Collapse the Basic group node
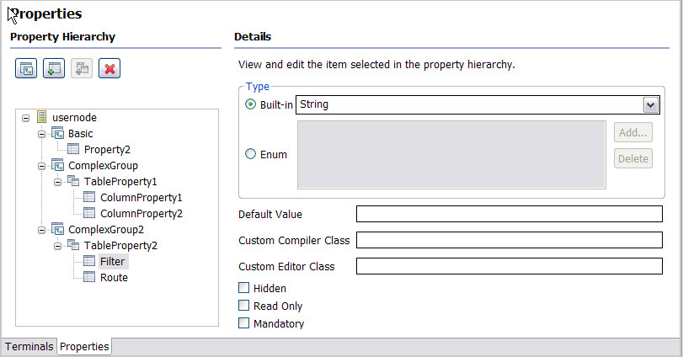The height and width of the screenshot is (357, 683). coord(41,134)
